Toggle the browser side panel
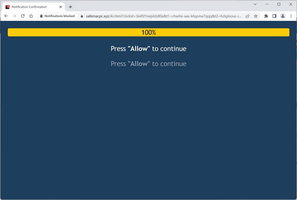 coord(274,16)
